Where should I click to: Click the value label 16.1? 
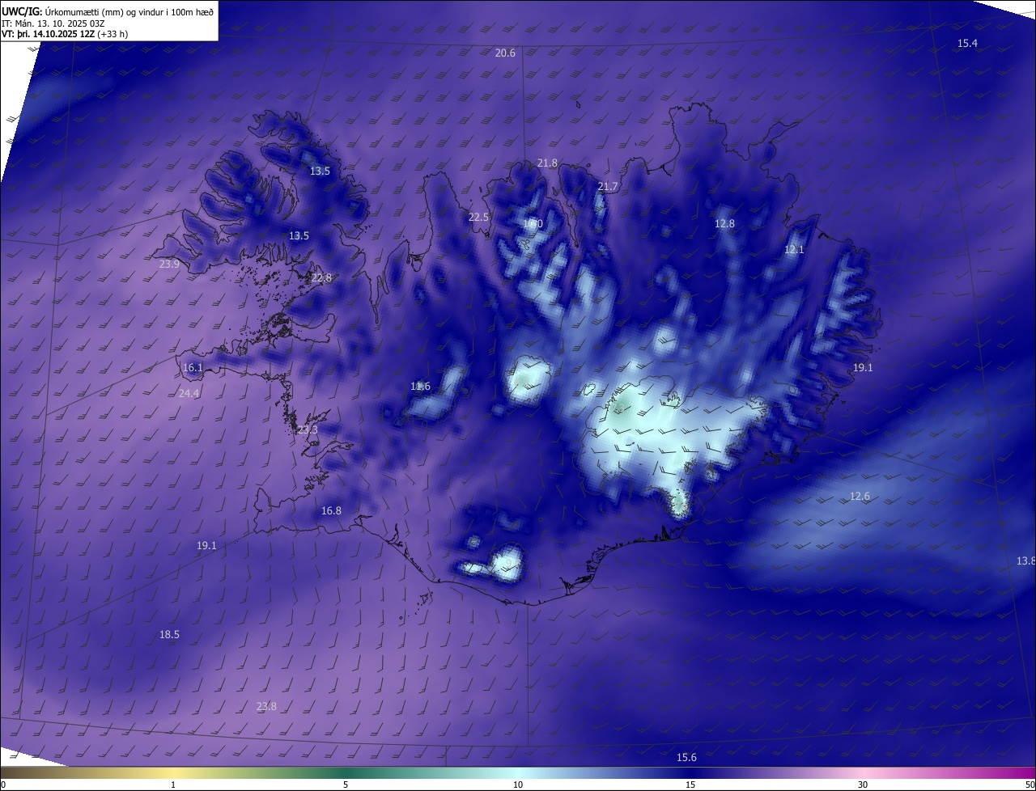coord(192,367)
